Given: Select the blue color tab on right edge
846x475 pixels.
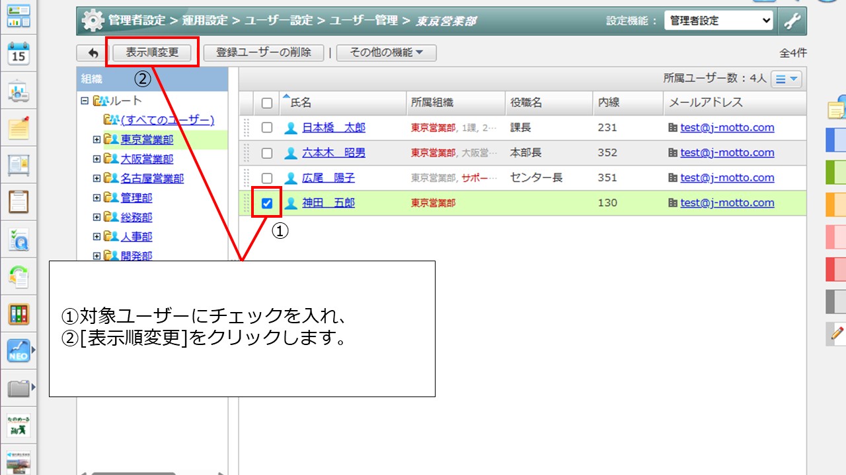Looking at the screenshot, I should click(836, 140).
